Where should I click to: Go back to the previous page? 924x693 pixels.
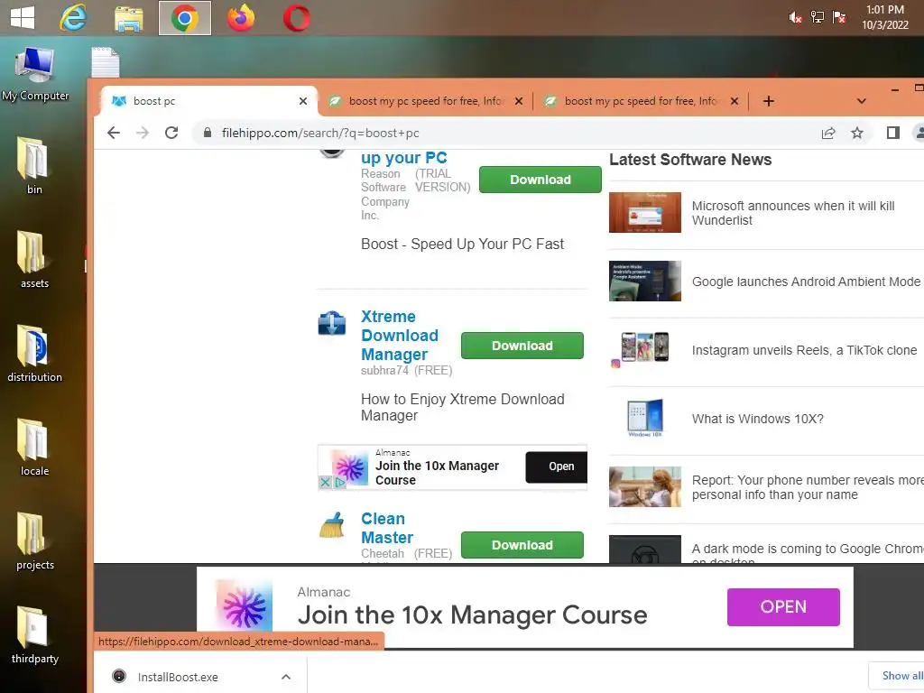click(x=114, y=133)
